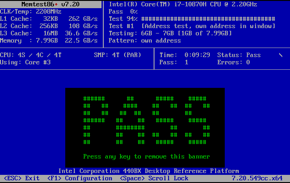Select the L3 Cache 16MB row
This screenshot has height=183, width=290.
49,34
